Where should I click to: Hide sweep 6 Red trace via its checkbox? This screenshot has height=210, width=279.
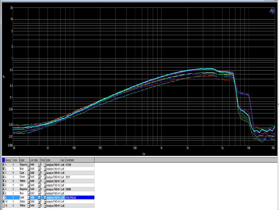pos(4,185)
